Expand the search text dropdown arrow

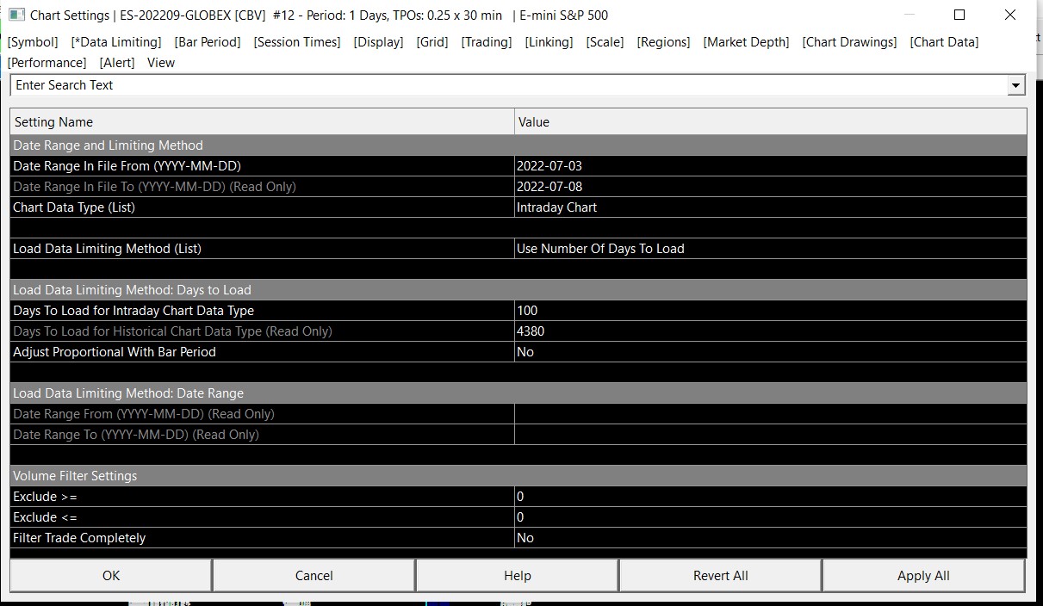(1016, 85)
